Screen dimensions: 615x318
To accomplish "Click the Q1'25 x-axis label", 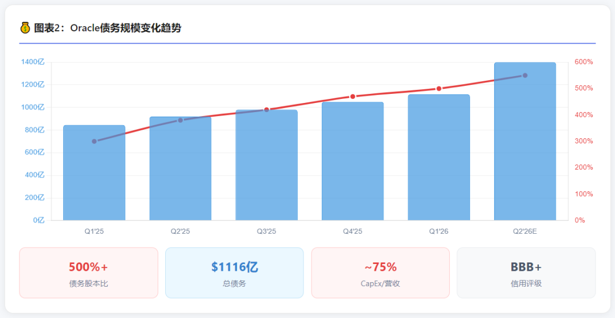I will click(x=94, y=232).
